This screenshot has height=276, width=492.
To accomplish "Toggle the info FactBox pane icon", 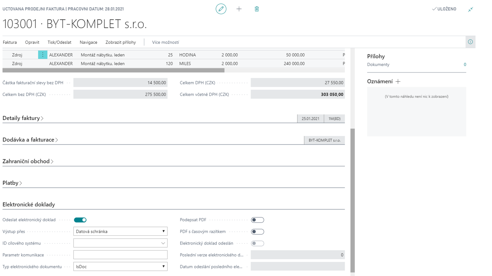I will pos(470,42).
